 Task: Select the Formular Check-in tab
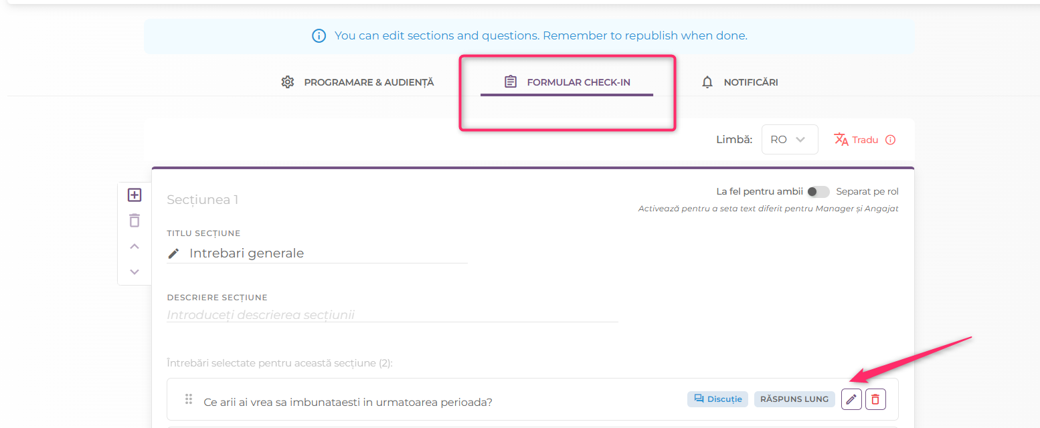[x=567, y=82]
